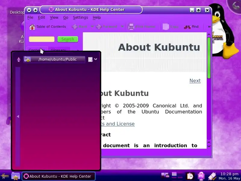
Task: Click the plus icon in Help Center title bar
Action: click(35, 10)
